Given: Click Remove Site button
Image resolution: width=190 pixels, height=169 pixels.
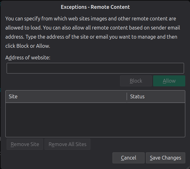Looking at the screenshot, I should [25, 144].
